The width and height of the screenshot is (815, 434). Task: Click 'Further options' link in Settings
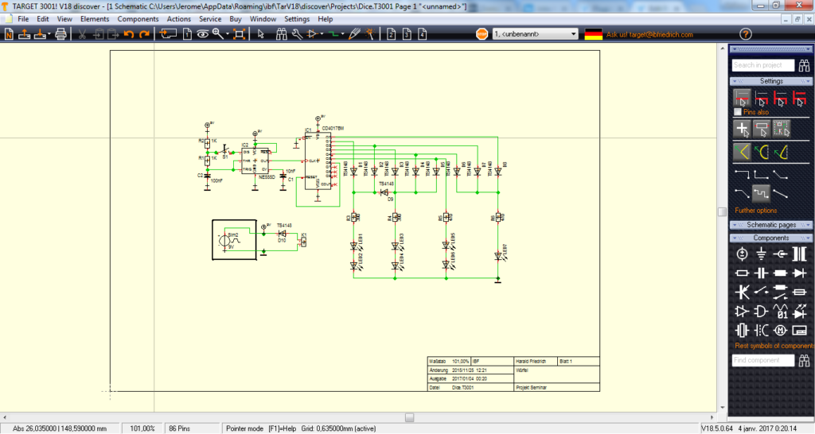point(756,211)
